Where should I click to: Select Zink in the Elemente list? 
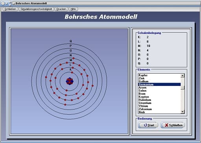159,78
